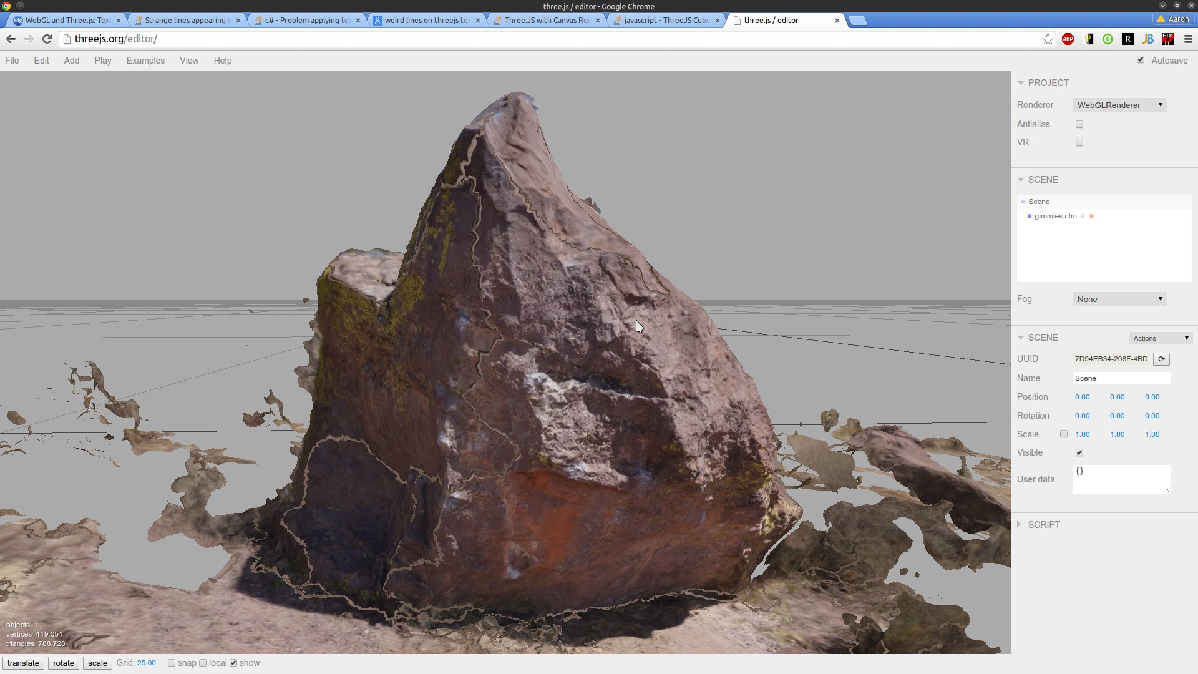Enable the Antialias checkbox

(1079, 124)
